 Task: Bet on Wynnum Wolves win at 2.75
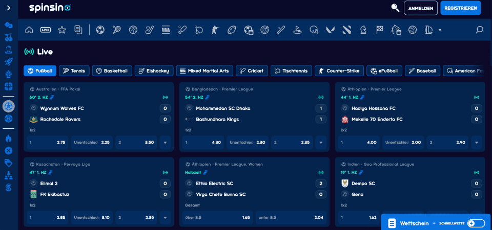47,142
